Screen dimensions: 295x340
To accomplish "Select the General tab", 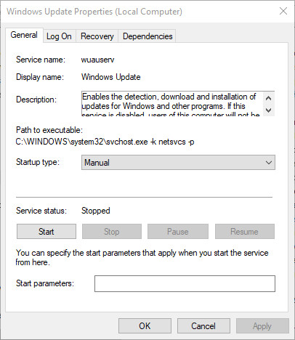I will tap(24, 35).
